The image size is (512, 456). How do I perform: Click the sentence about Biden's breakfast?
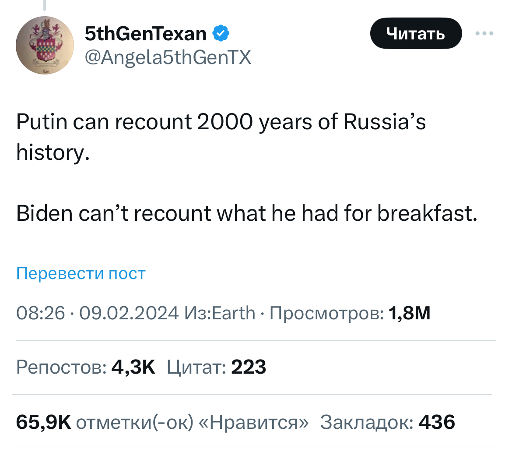(246, 213)
